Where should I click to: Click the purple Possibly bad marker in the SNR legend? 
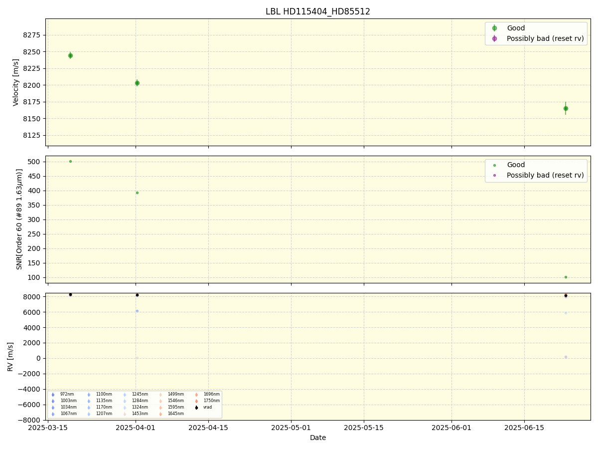coord(494,175)
